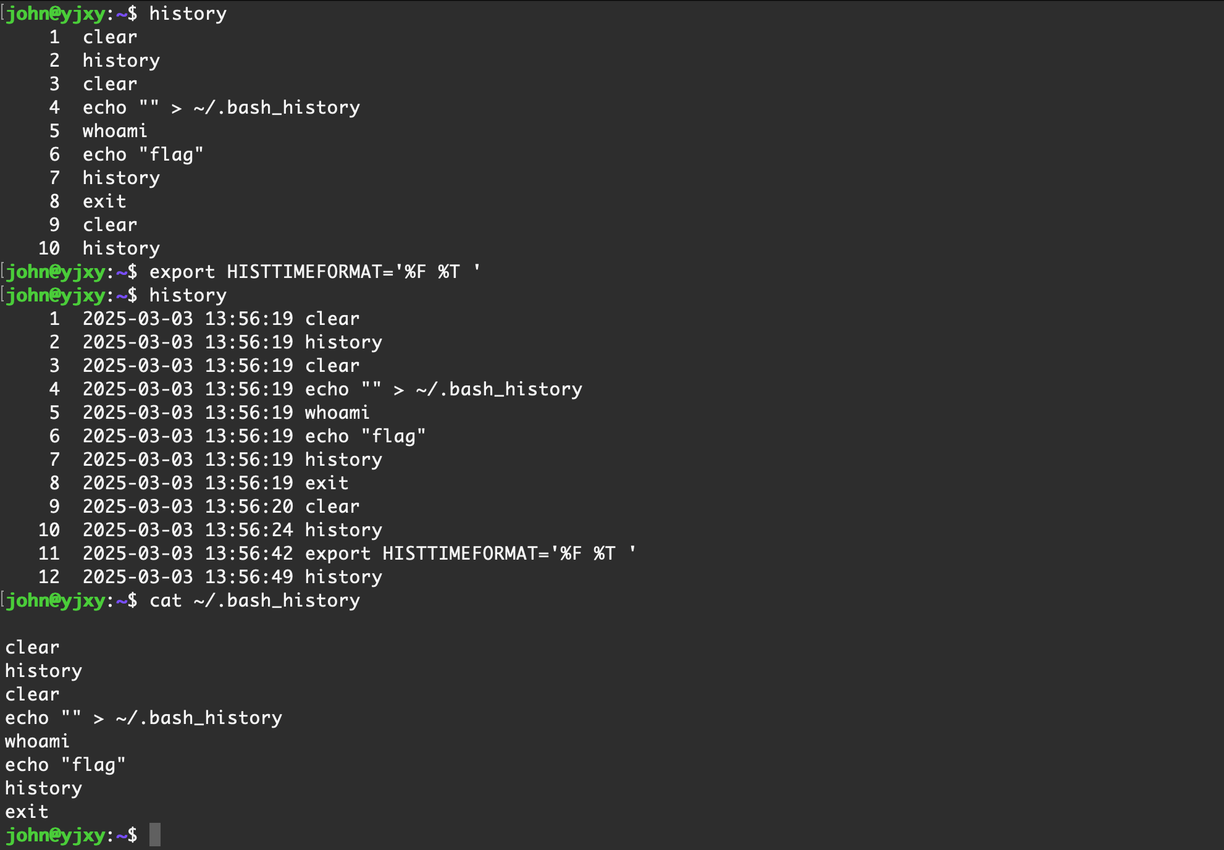Click the 13:56:24 timestamp in history entry 10

[x=249, y=530]
